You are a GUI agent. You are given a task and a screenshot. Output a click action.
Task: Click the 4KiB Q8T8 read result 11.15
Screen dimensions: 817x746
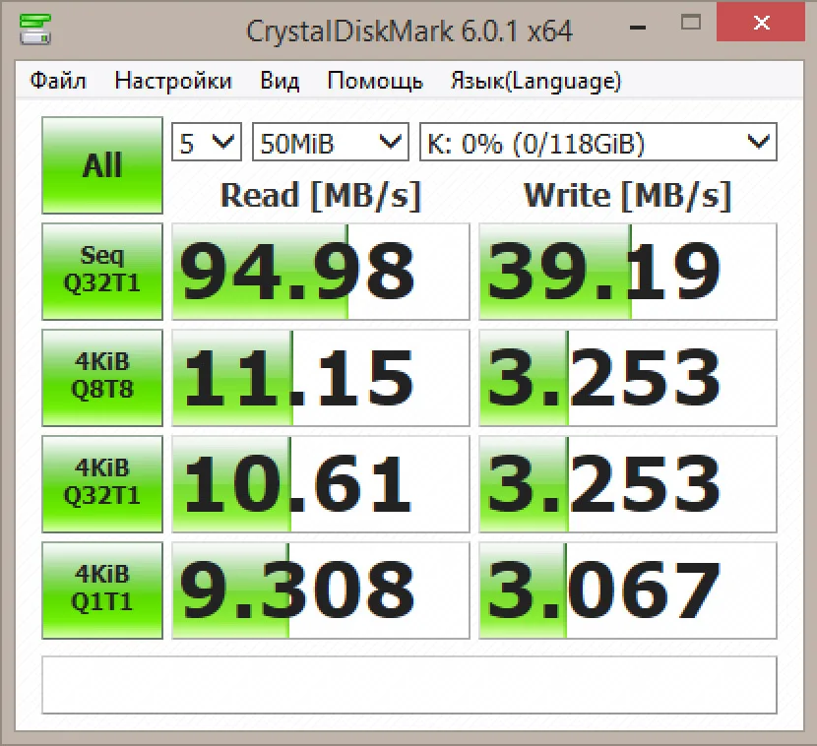321,378
